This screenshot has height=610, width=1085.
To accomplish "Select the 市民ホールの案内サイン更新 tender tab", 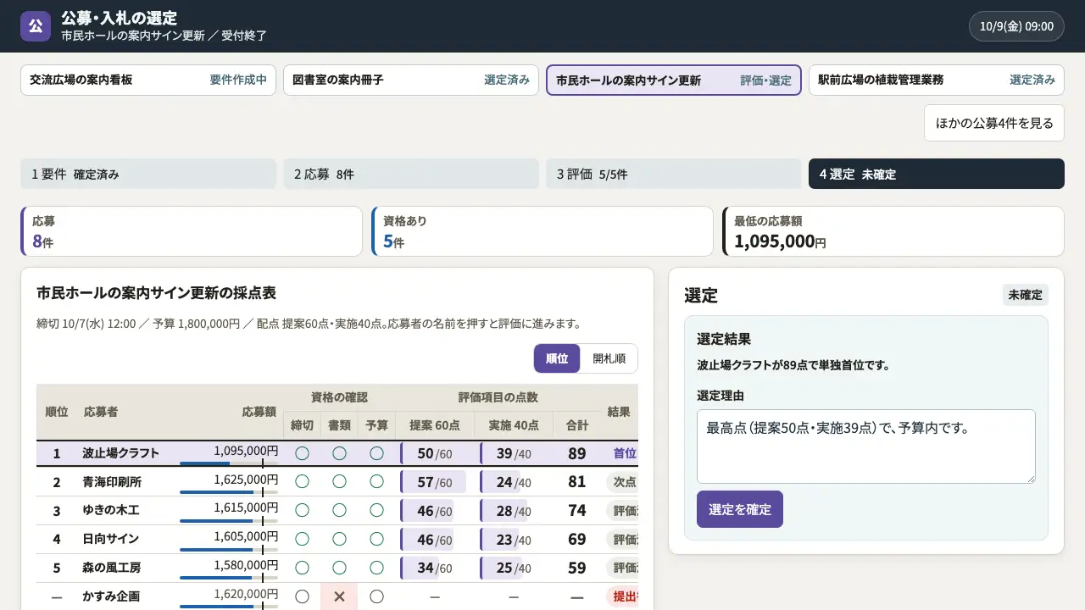I will (x=674, y=80).
